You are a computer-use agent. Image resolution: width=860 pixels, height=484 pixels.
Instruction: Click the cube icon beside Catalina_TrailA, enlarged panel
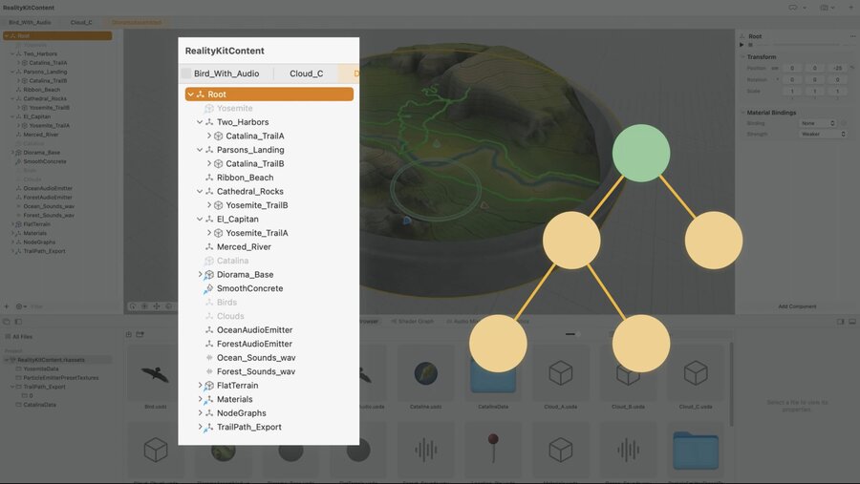[218, 136]
